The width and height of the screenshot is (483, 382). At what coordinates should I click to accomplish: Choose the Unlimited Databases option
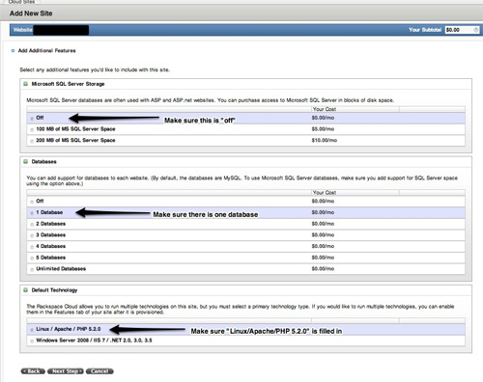[x=32, y=269]
